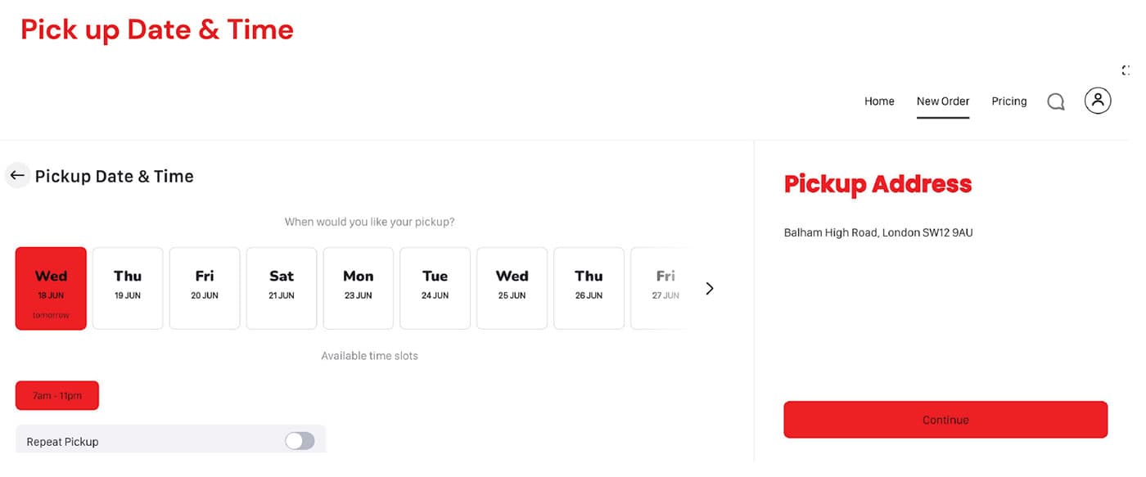Image resolution: width=1146 pixels, height=477 pixels.
Task: Select the 7am - 11pm time slot
Action: (57, 395)
